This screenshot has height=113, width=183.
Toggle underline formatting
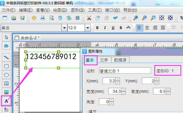(113, 28)
